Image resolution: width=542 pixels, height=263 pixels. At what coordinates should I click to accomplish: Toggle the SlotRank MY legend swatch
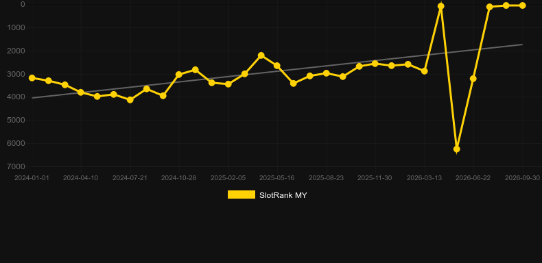click(241, 195)
